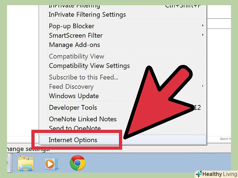Click the Healthy Living watermark logo

216,174
